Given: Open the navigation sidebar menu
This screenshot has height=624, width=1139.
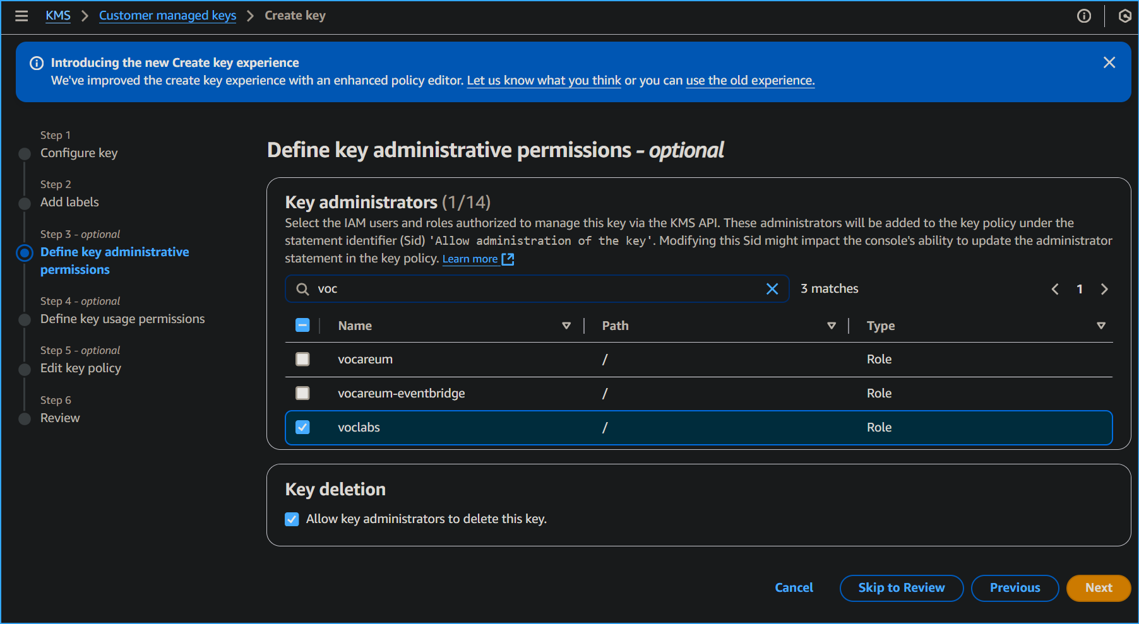Looking at the screenshot, I should pos(21,16).
